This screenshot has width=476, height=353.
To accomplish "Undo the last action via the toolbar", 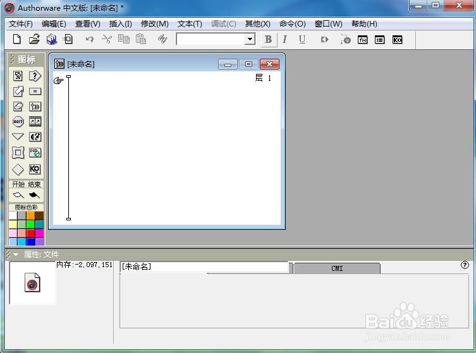I will click(x=90, y=39).
